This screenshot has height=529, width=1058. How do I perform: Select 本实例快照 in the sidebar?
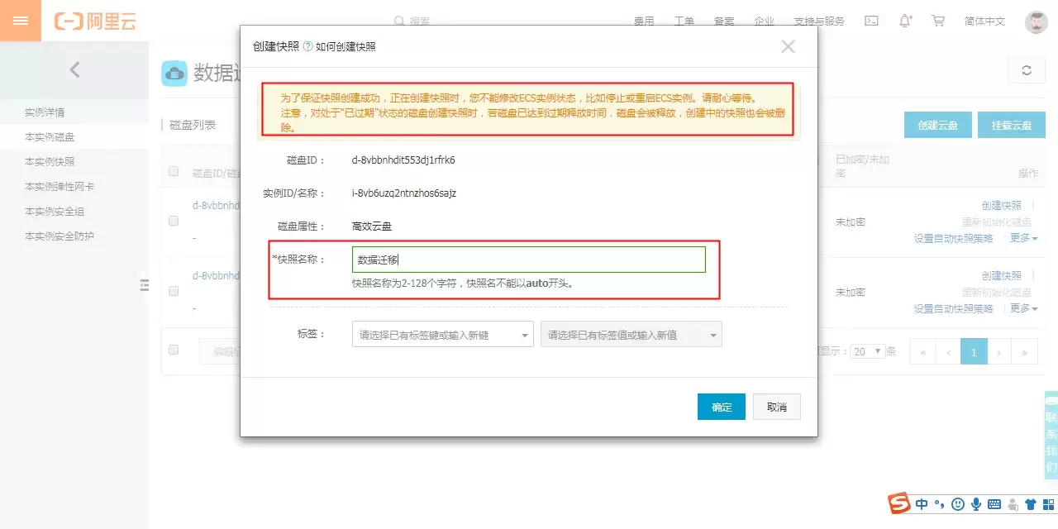[50, 162]
